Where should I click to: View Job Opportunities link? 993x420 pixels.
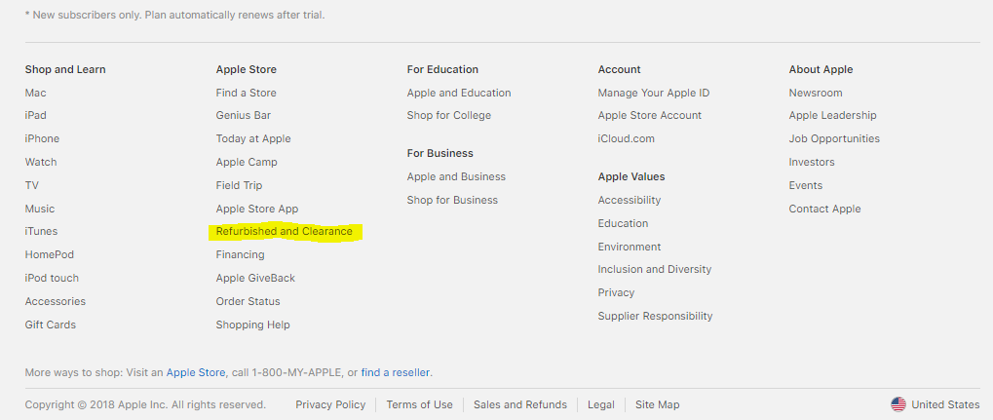coord(835,138)
